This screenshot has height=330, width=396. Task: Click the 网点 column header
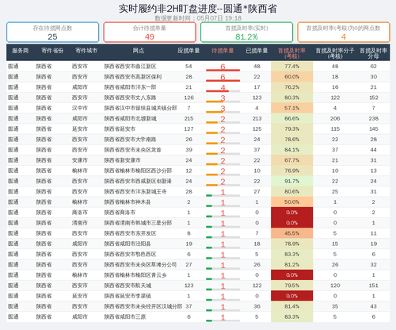point(139,51)
